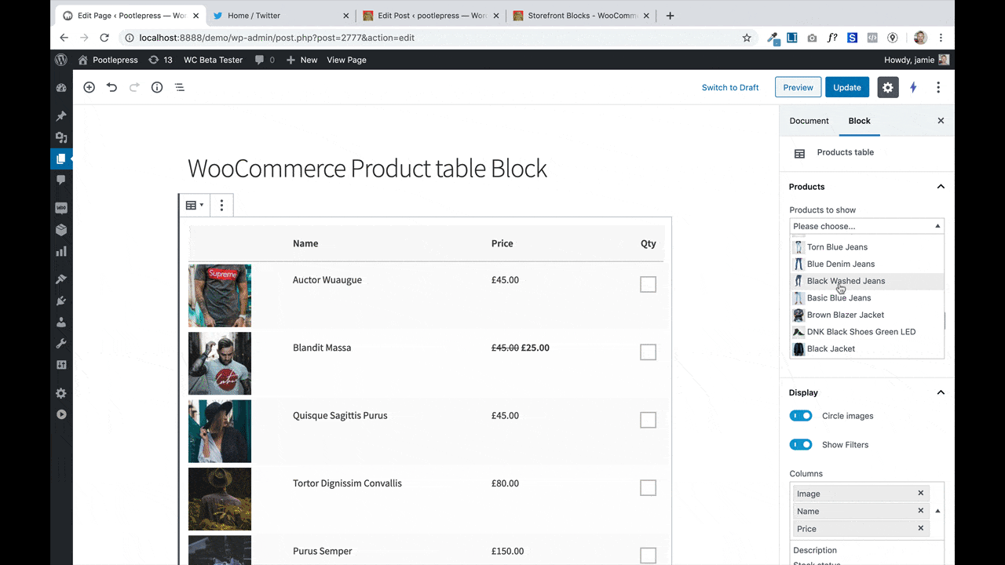Image resolution: width=1005 pixels, height=565 pixels.
Task: Click the updates icon showing 13
Action: pos(160,60)
